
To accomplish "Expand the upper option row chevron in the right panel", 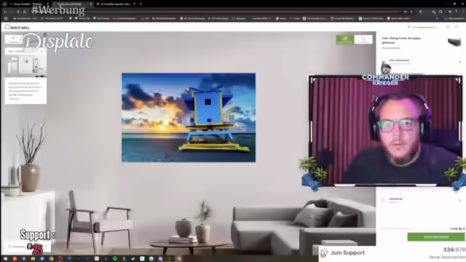I will pos(459,62).
